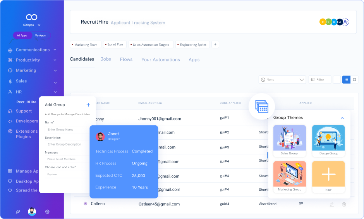
Task: Open the stacked calendar icon in circle
Action: click(262, 106)
